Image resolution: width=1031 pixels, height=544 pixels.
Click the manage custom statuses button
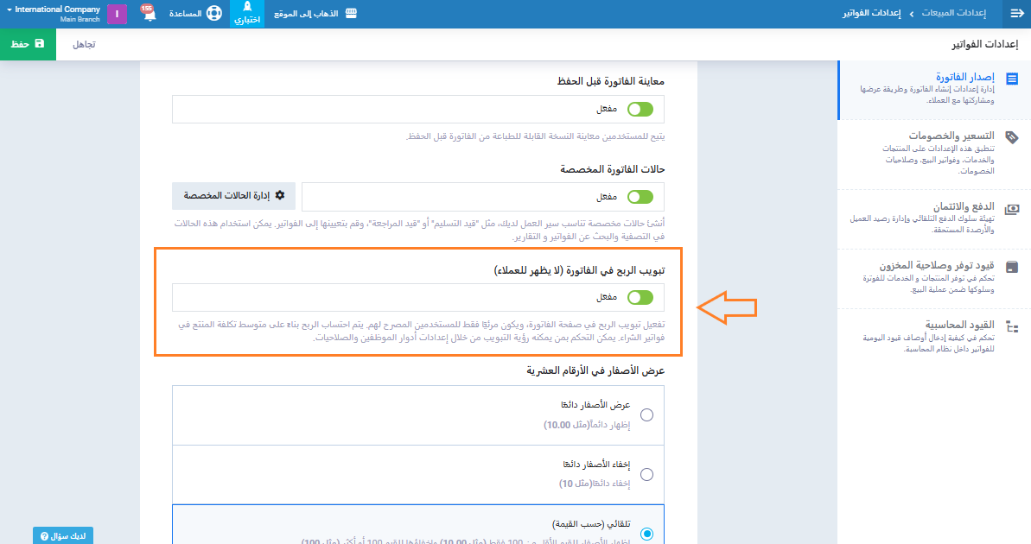233,196
